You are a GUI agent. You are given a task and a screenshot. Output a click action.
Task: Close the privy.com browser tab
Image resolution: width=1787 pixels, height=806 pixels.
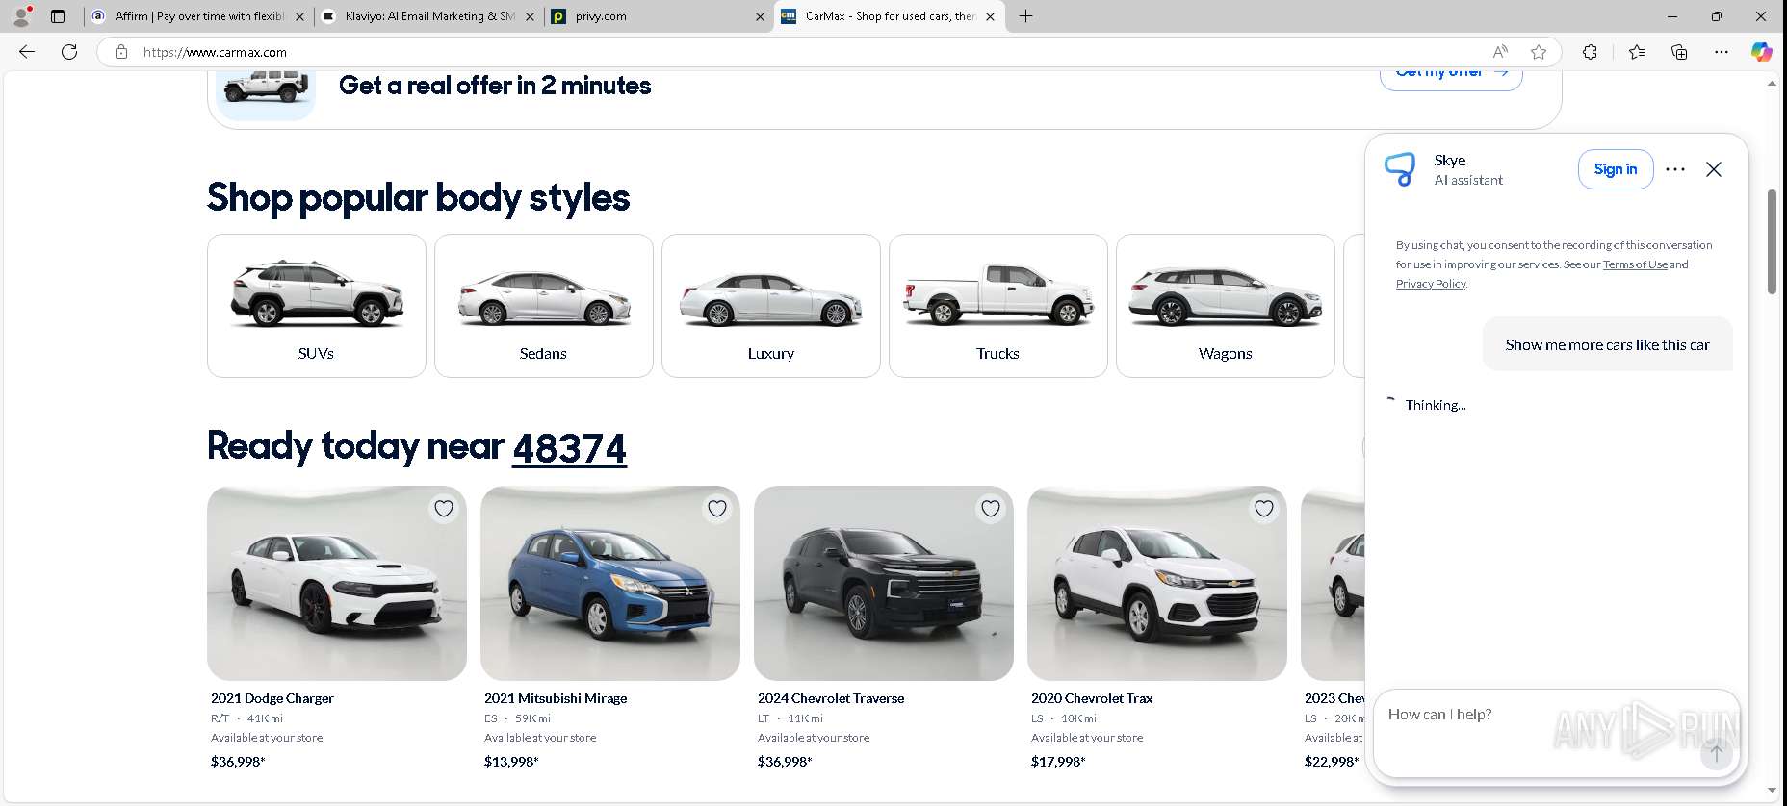point(760,16)
